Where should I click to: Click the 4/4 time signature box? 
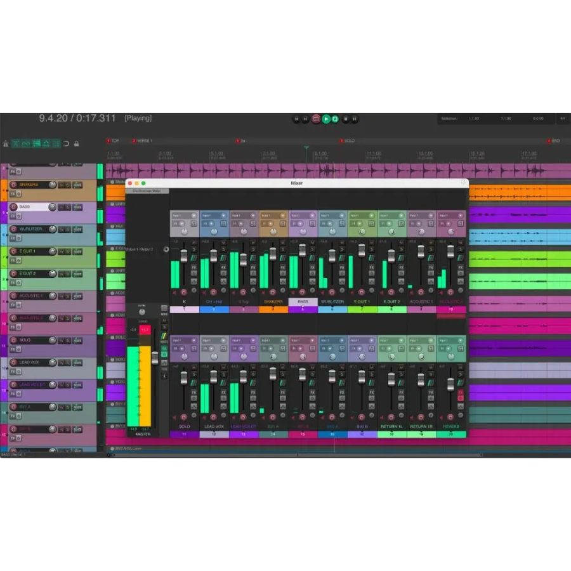pos(563,119)
